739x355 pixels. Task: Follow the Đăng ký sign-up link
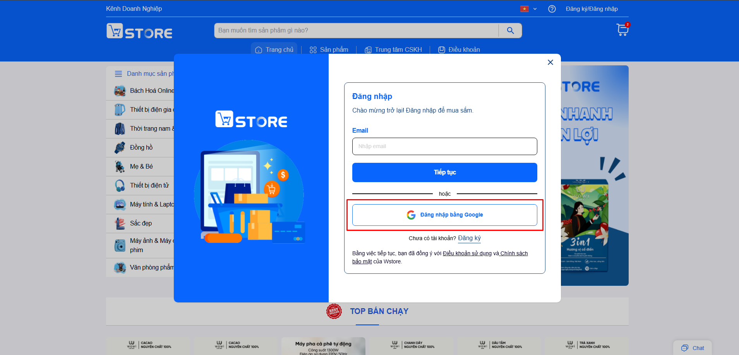(469, 238)
